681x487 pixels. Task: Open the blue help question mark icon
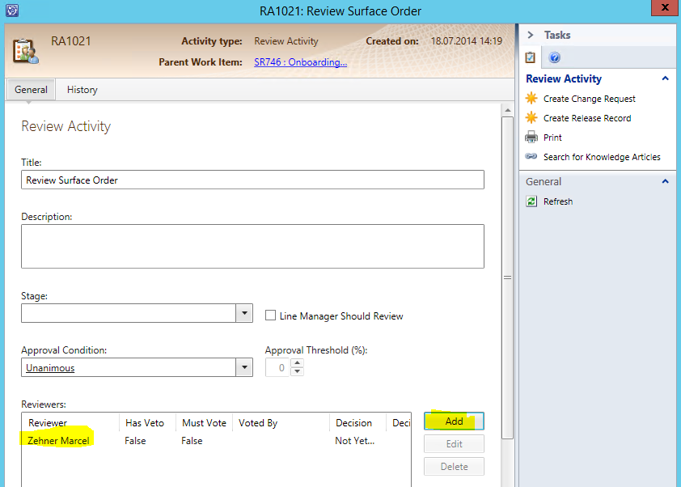[554, 57]
